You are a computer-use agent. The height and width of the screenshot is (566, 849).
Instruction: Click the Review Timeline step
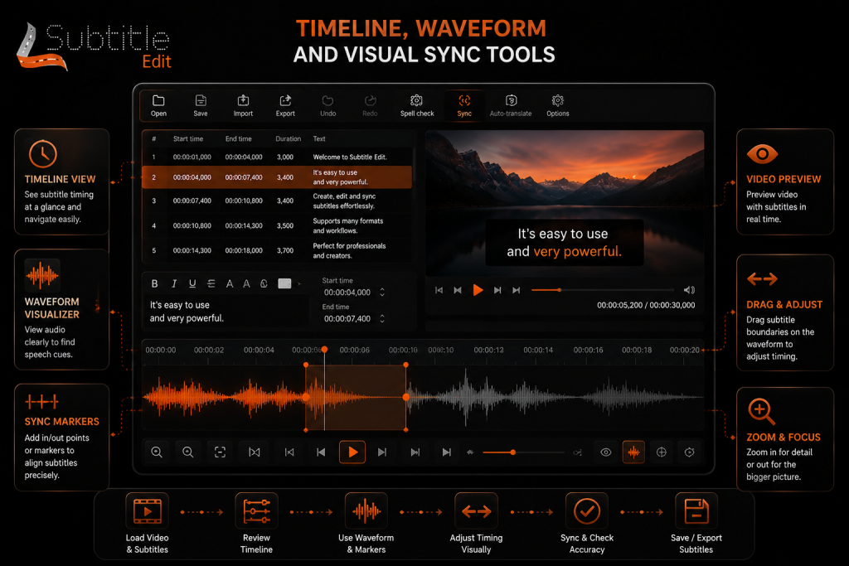pyautogui.click(x=257, y=523)
